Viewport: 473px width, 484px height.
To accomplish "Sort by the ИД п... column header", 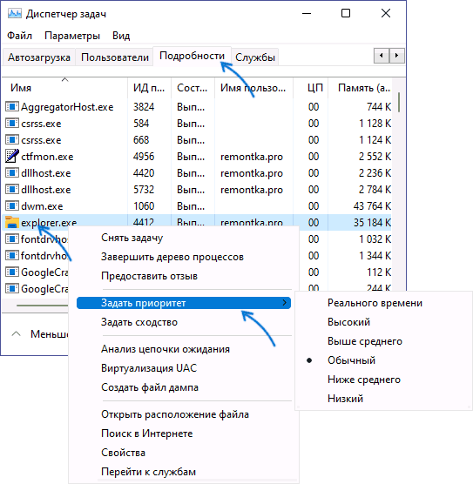I will (149, 88).
